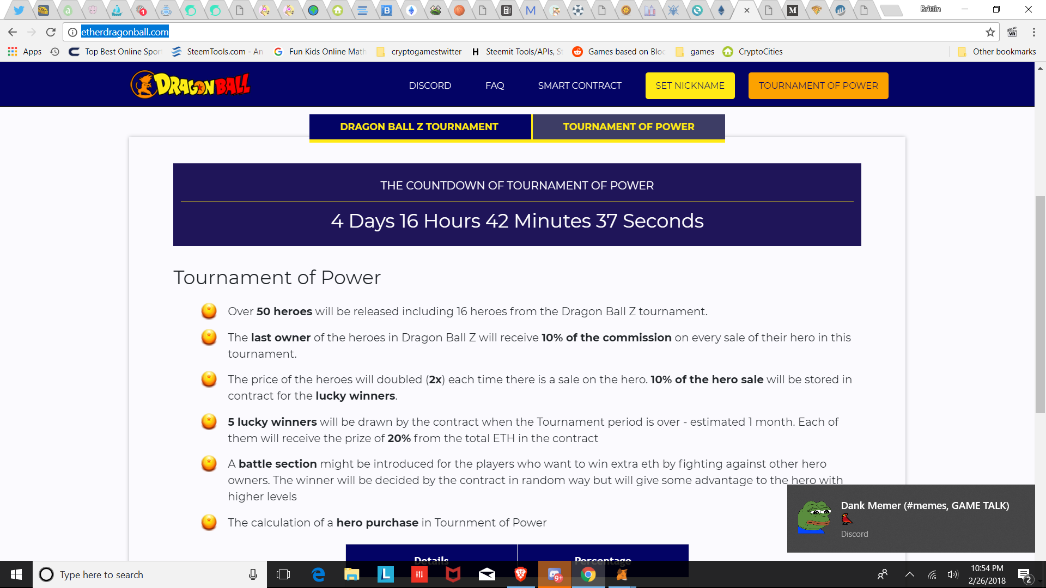Launch Microsoft Edge from taskbar

coord(318,574)
